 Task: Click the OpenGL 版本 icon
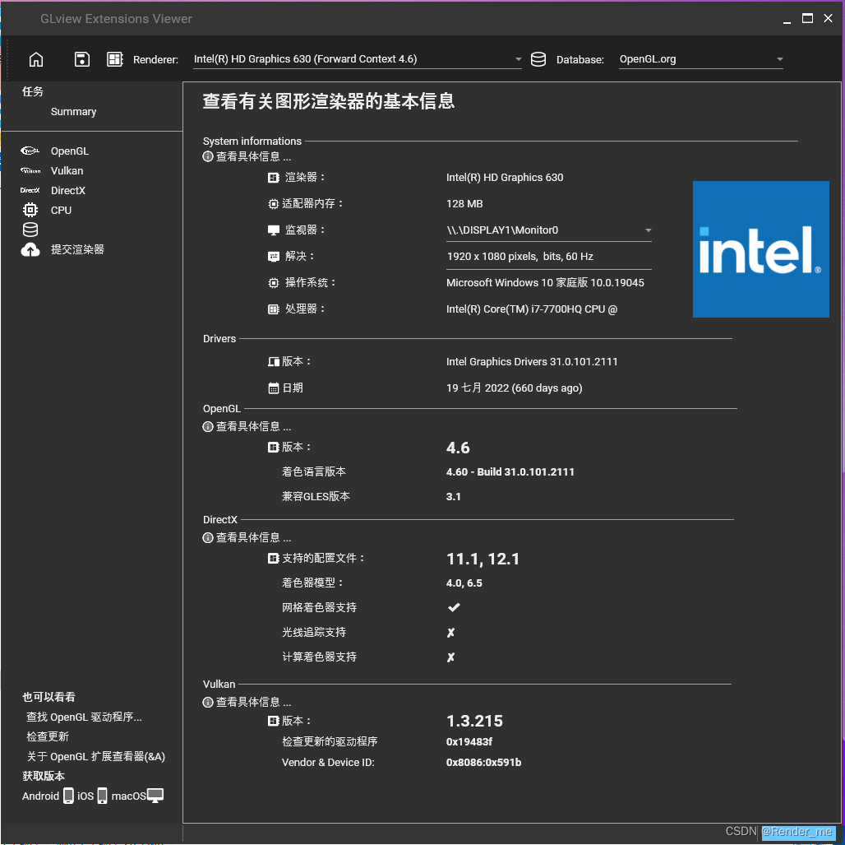point(274,448)
